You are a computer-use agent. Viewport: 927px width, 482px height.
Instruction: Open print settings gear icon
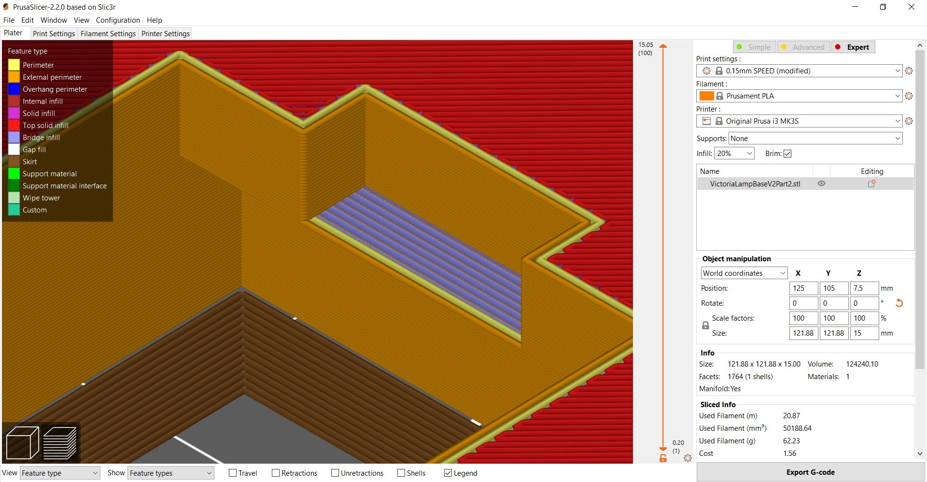pos(909,71)
